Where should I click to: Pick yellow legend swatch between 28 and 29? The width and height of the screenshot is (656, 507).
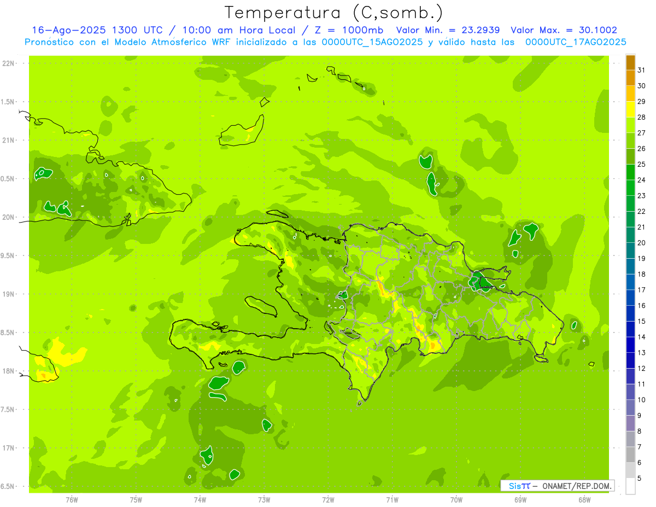click(x=630, y=110)
